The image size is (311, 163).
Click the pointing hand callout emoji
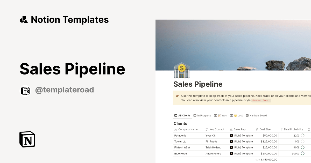pyautogui.click(x=178, y=96)
